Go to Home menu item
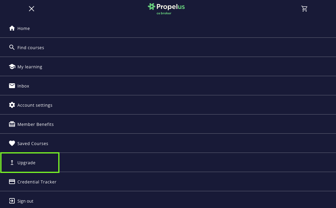This screenshot has height=208, width=336. tap(24, 28)
